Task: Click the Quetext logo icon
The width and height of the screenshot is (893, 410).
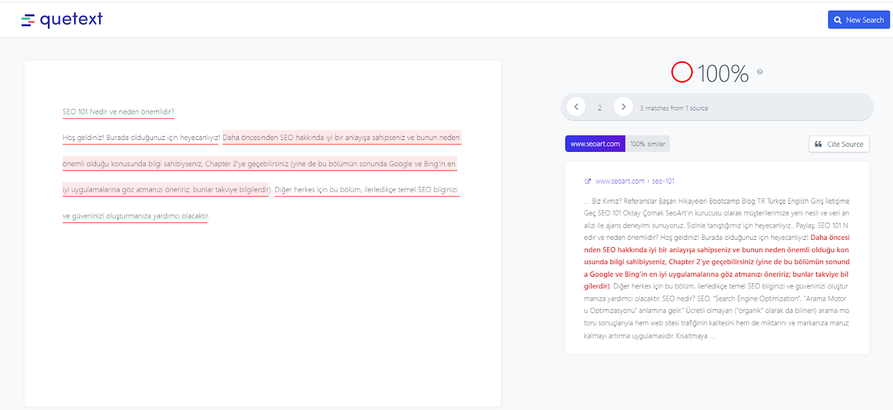Action: (x=28, y=21)
